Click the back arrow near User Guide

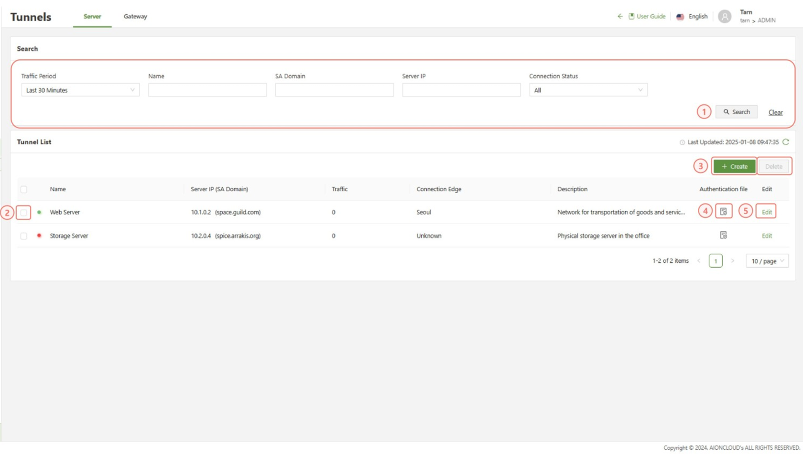(620, 16)
